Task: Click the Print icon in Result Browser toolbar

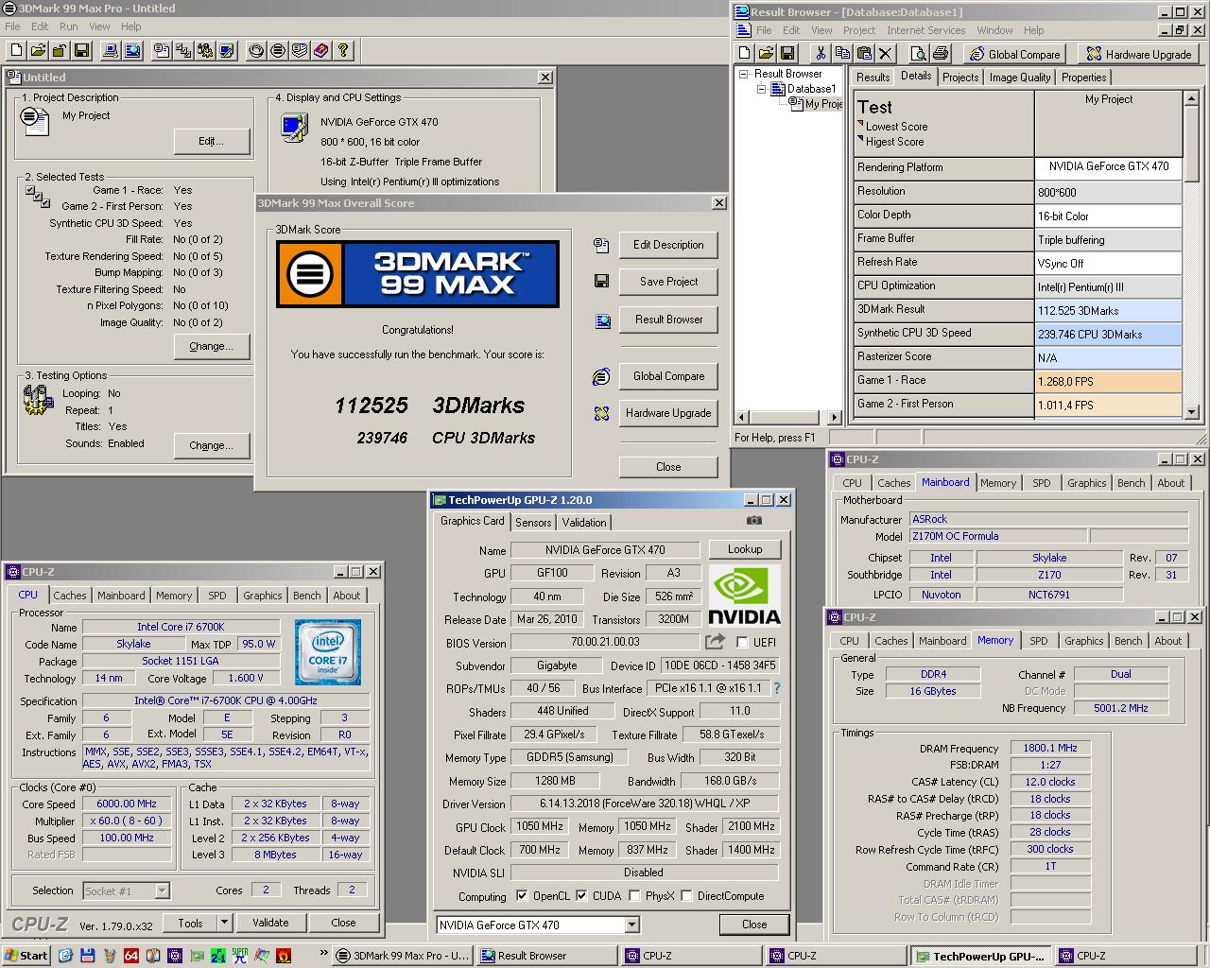Action: 941,54
